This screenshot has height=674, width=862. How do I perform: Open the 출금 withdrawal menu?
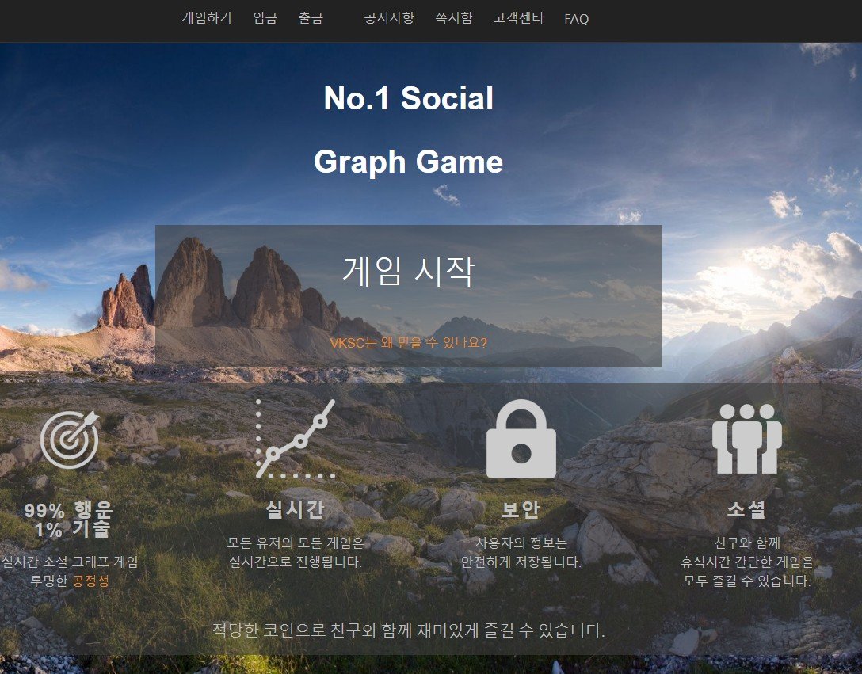[311, 18]
